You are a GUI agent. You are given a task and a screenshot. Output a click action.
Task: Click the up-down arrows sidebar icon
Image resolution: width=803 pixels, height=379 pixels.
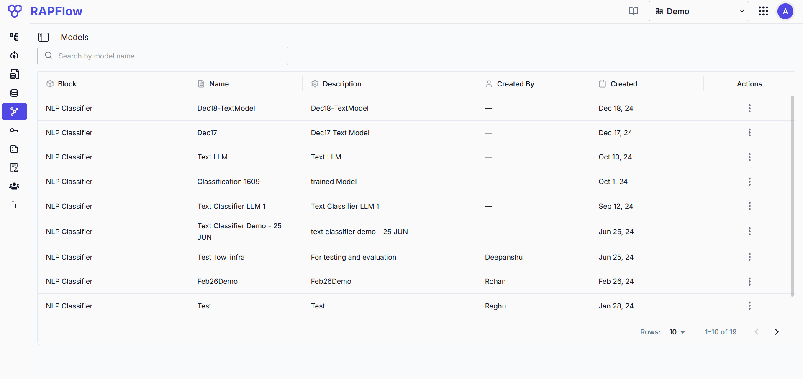click(14, 205)
